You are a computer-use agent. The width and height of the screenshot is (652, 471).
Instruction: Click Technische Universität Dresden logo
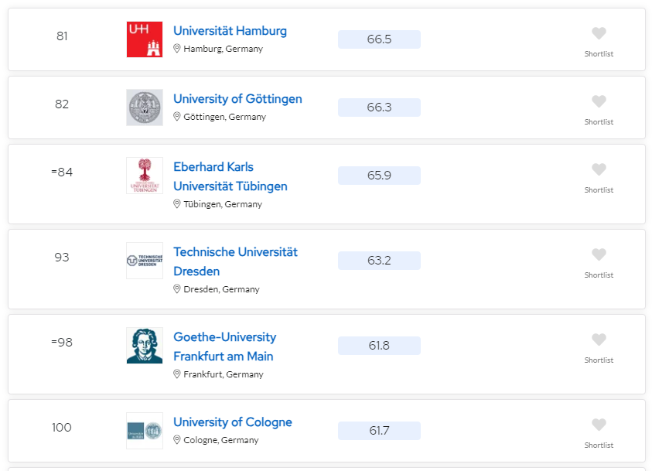(x=145, y=261)
